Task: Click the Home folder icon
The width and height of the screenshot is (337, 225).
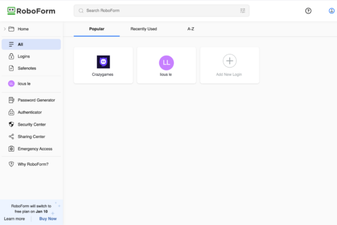Action: [11, 29]
